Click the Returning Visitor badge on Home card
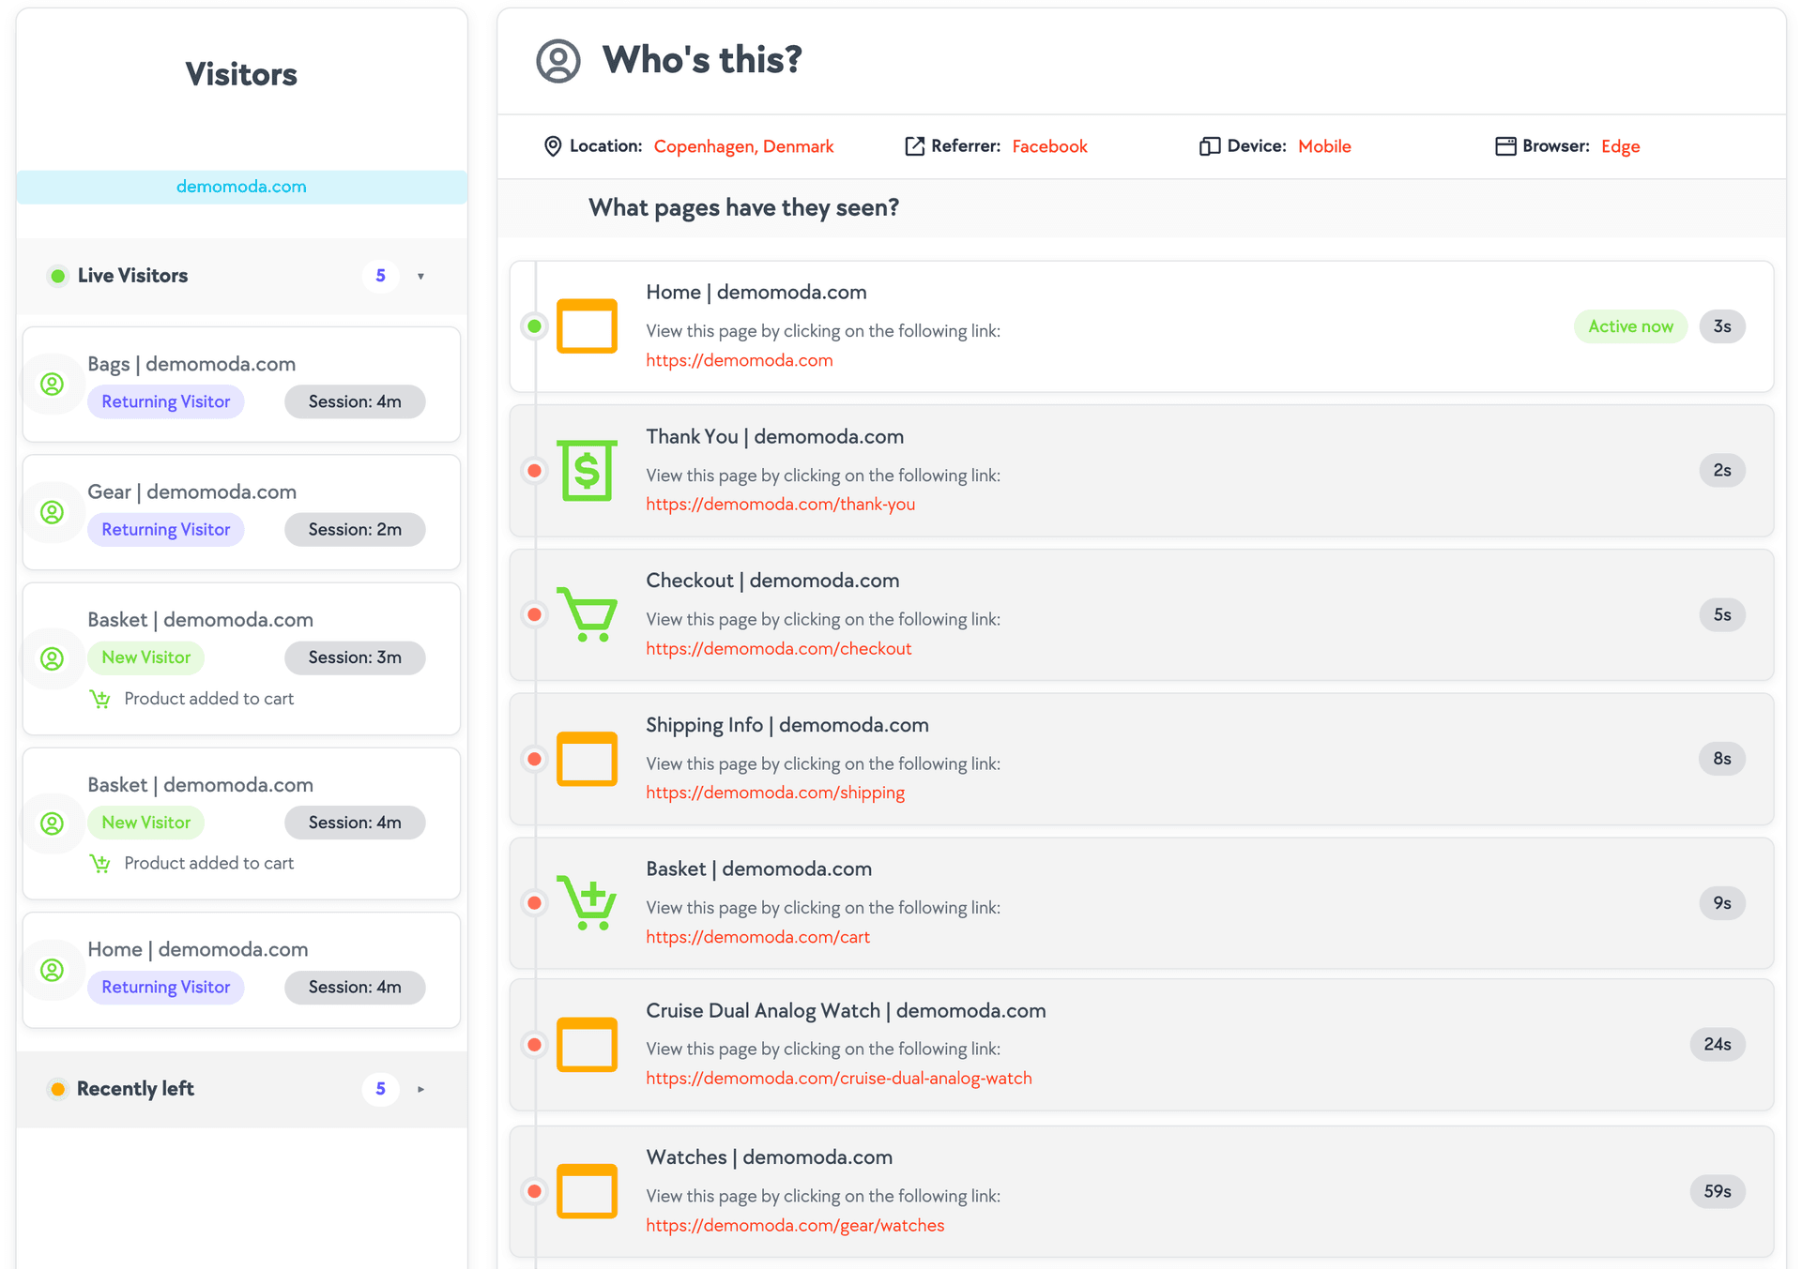The height and width of the screenshot is (1269, 1802). pos(166,987)
